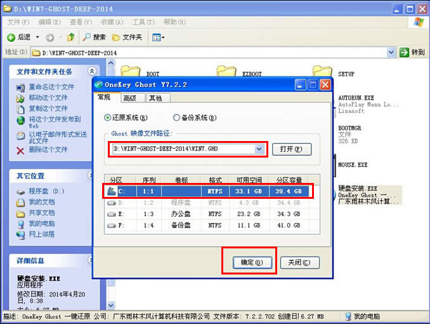Click the Open button (打开) for image
430x324 pixels.
tap(292, 149)
